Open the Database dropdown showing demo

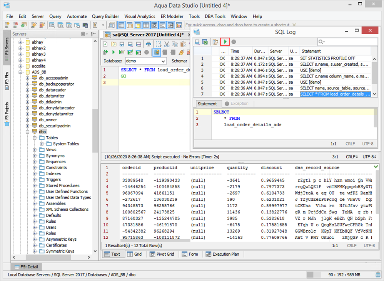click(145, 61)
